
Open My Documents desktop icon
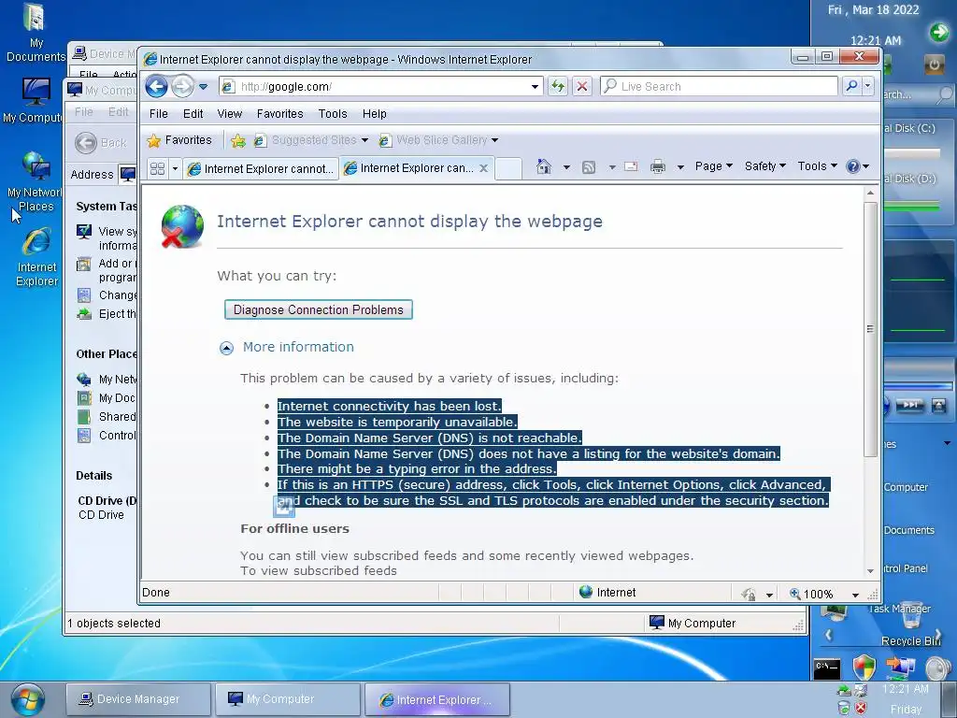pos(36,33)
